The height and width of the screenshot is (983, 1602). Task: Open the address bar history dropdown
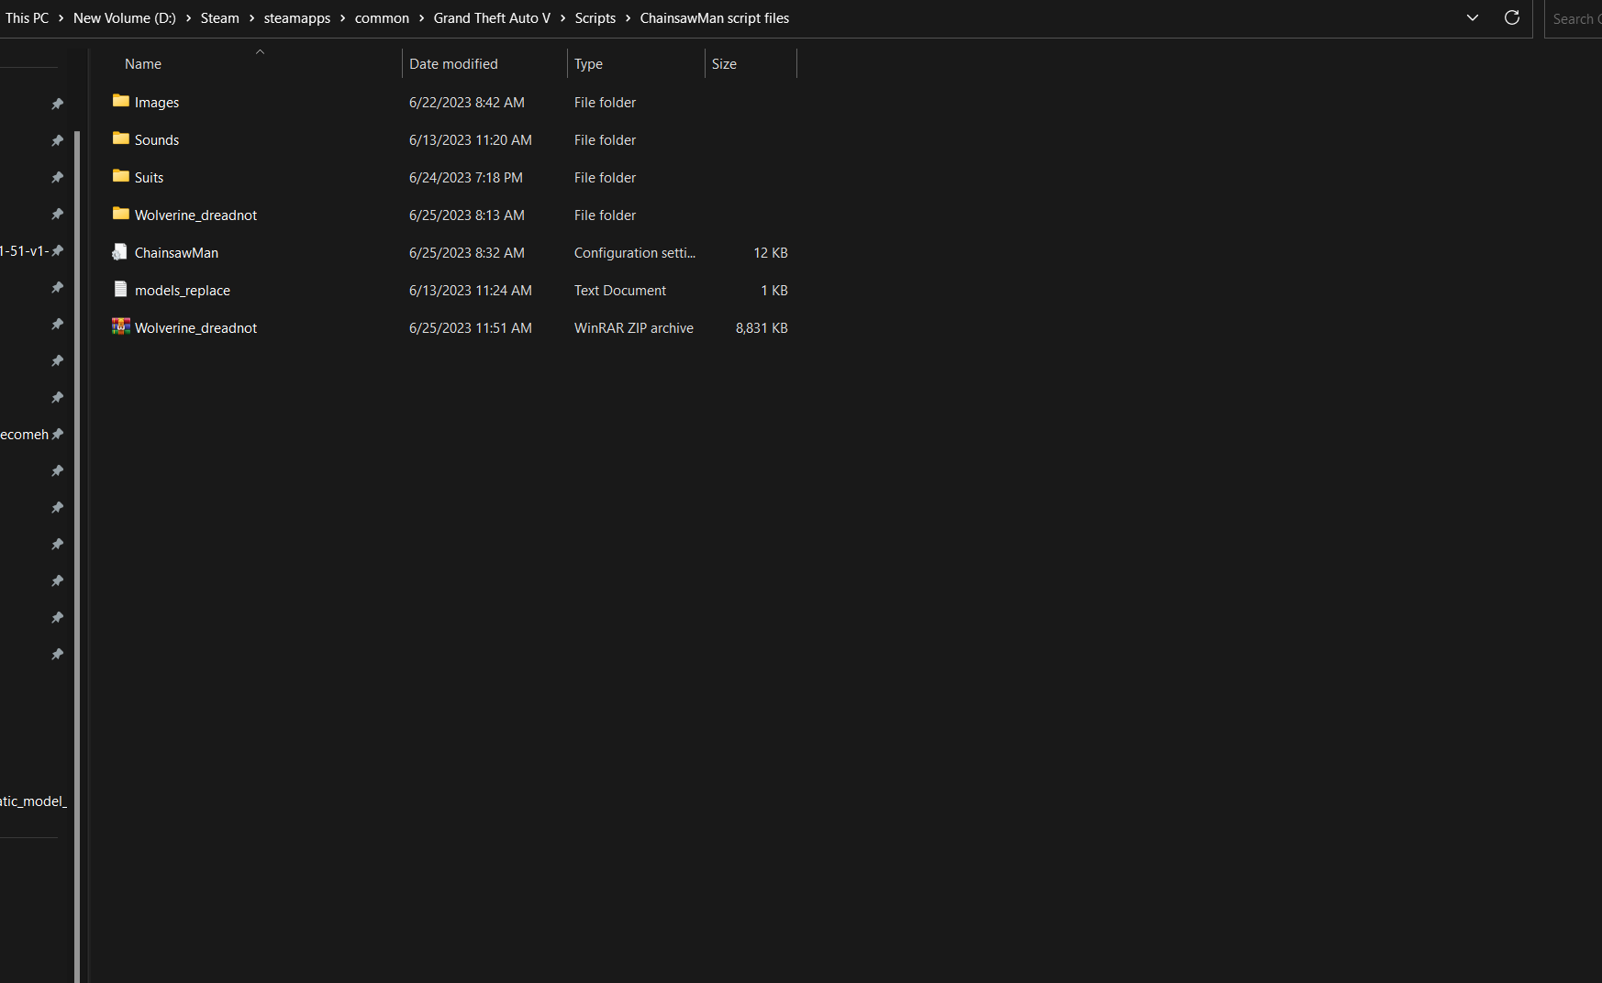[x=1473, y=17]
